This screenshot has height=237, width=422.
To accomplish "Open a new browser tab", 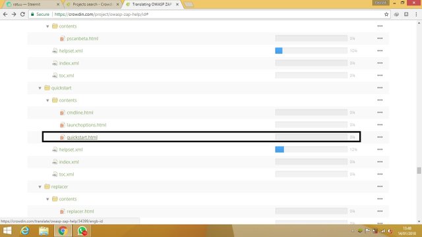I will pos(189,5).
